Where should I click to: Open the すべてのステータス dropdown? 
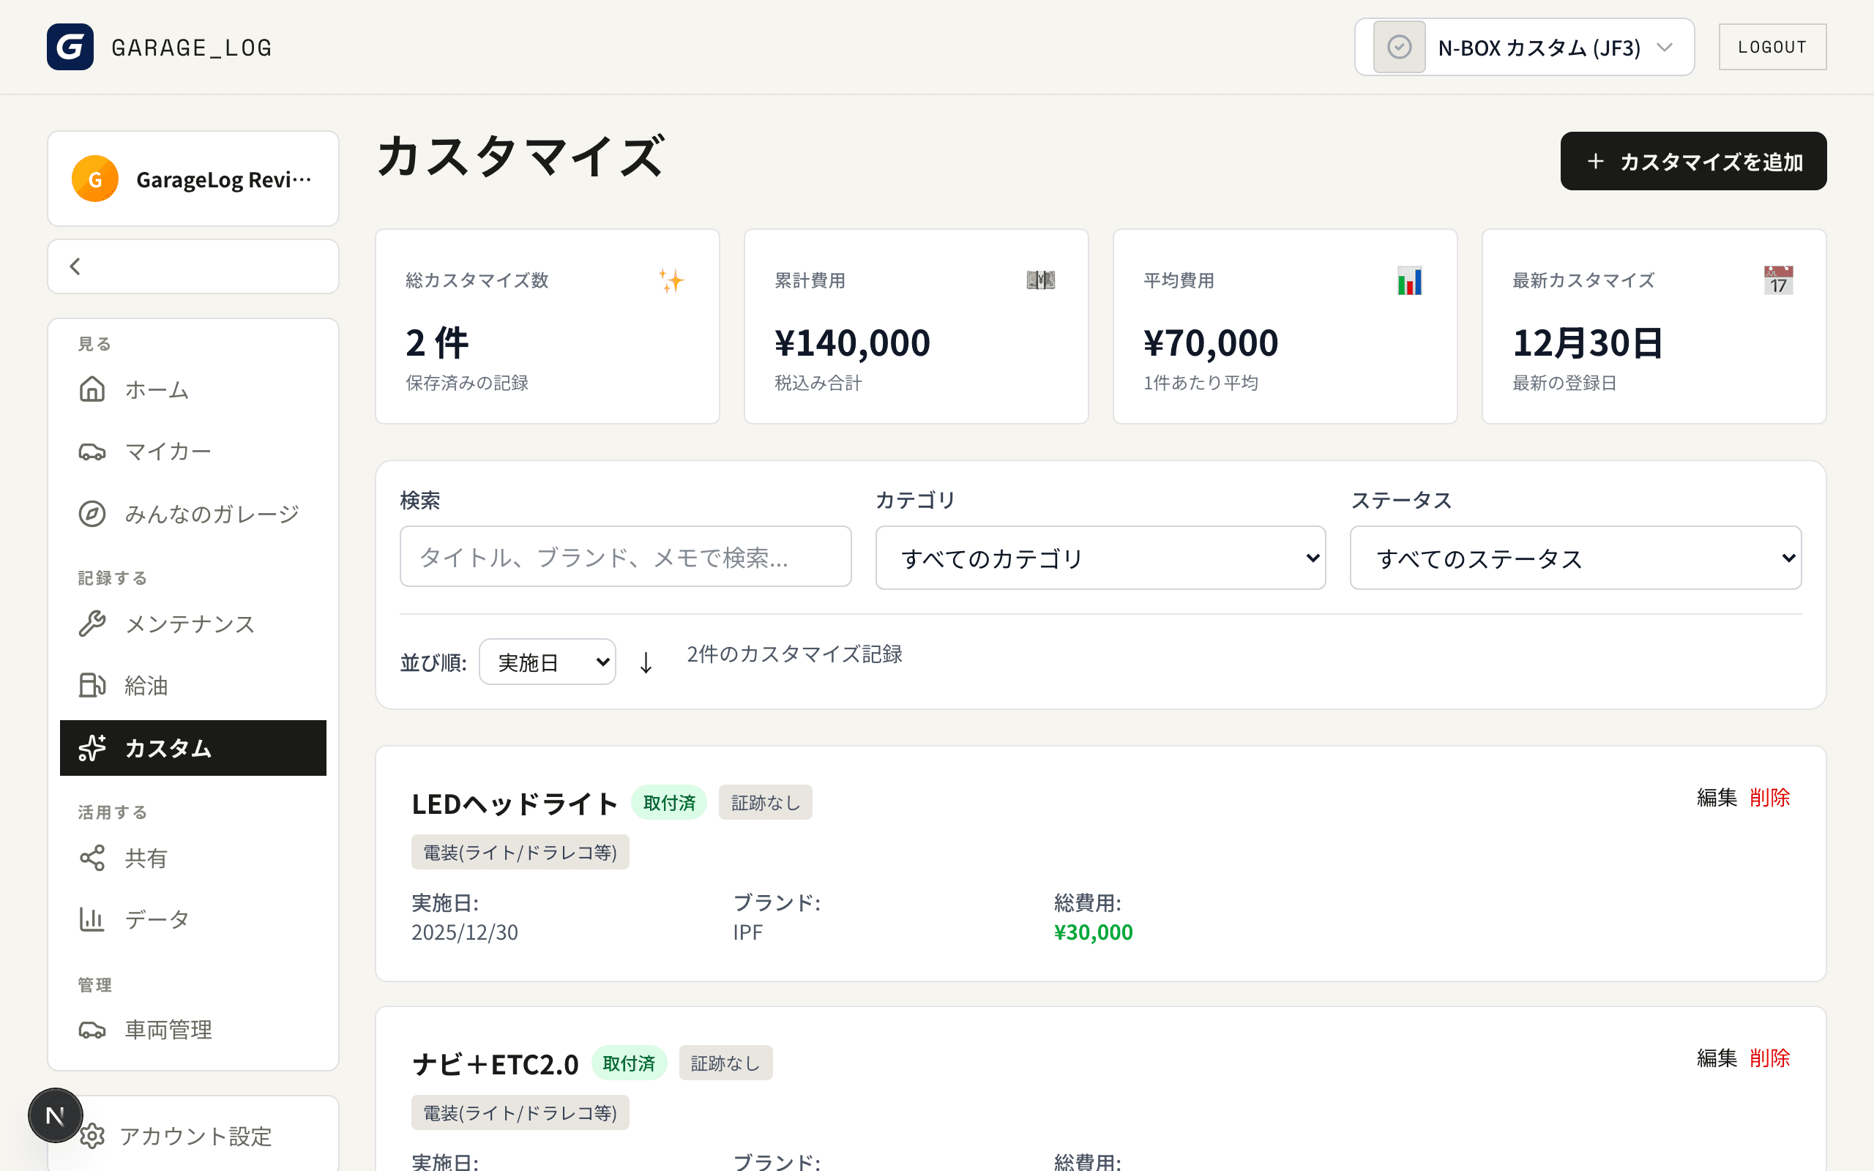point(1575,558)
